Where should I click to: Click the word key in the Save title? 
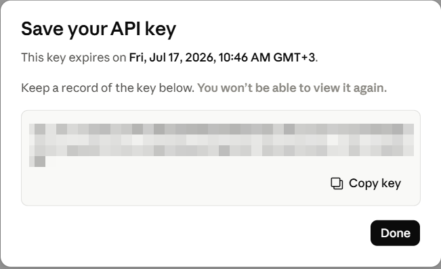(x=161, y=30)
